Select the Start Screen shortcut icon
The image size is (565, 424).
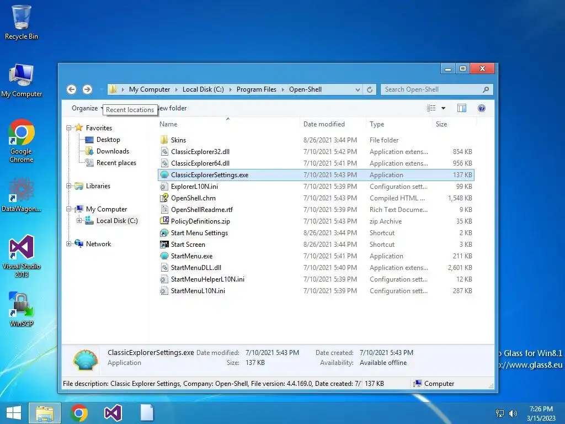click(x=164, y=245)
